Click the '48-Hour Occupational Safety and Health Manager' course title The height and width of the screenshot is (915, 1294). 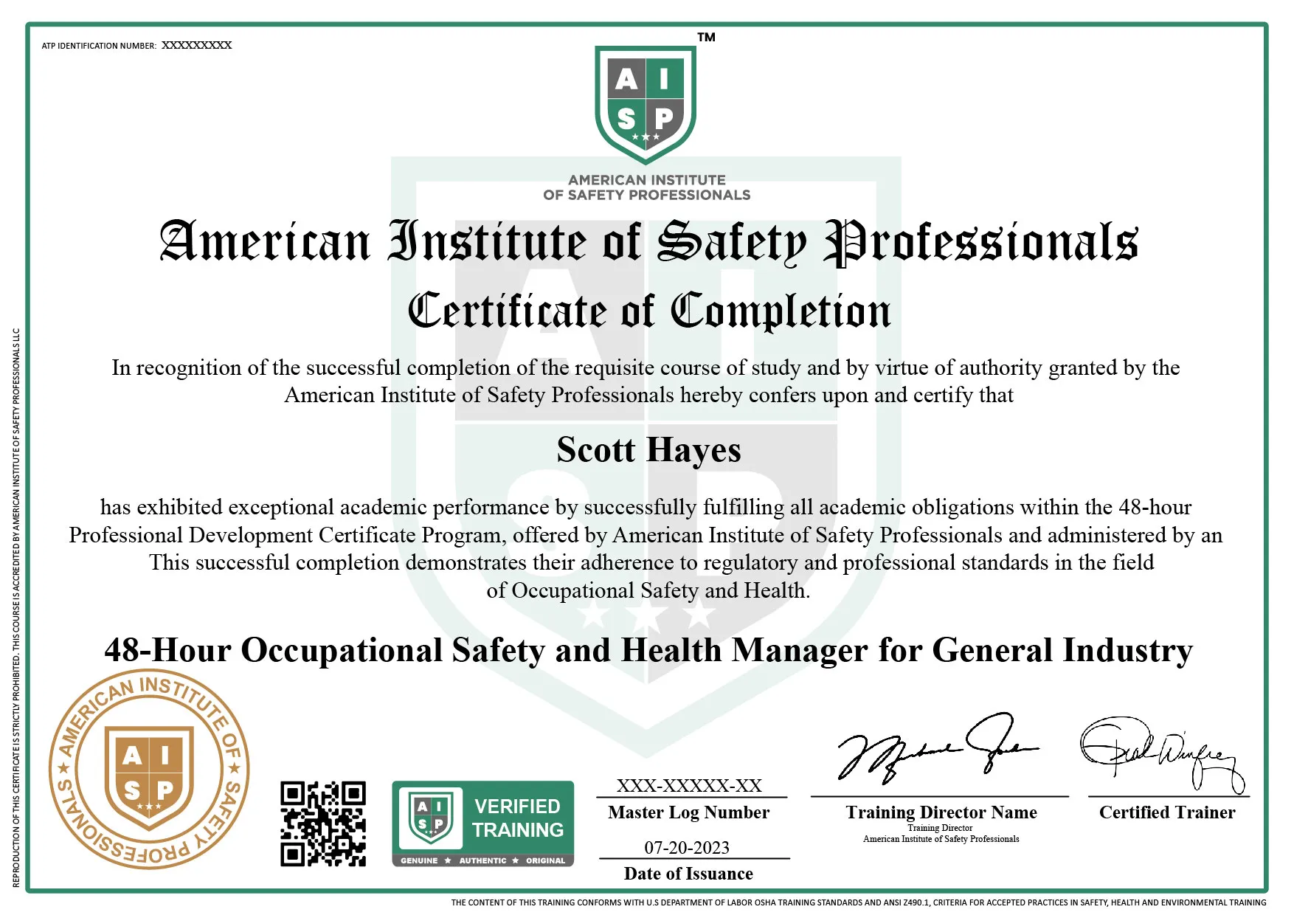click(648, 651)
